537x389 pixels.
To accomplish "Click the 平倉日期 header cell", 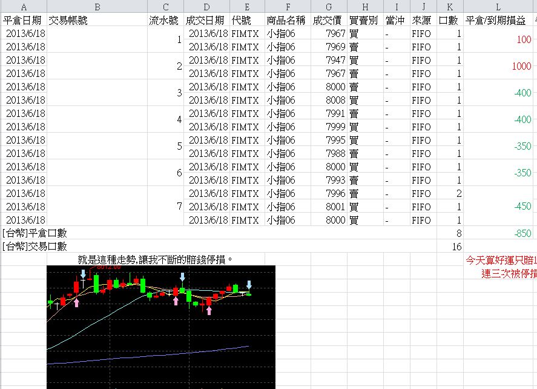I will coord(24,20).
